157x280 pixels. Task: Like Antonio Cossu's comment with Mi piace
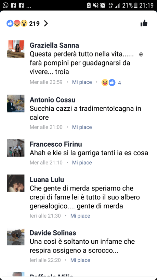(x=82, y=127)
